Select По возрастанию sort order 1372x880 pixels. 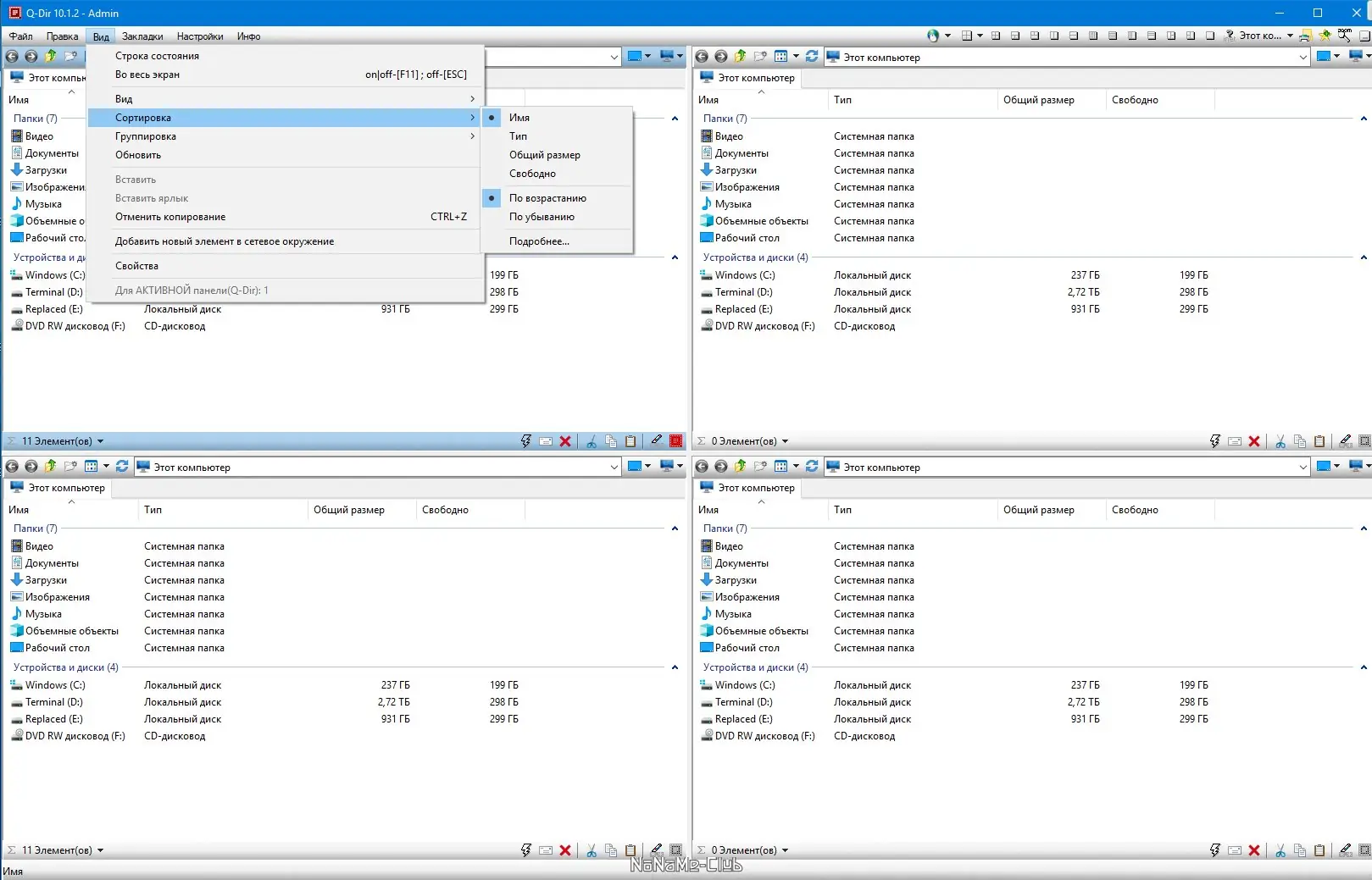[557, 198]
